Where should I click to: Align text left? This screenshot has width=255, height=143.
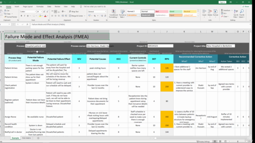[52, 16]
